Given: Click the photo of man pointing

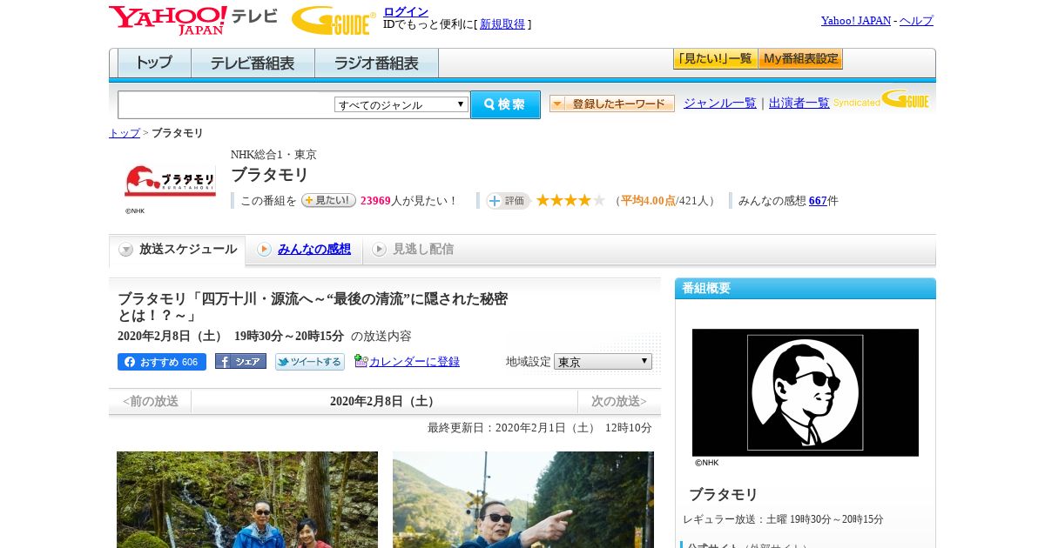Looking at the screenshot, I should click(x=523, y=499).
